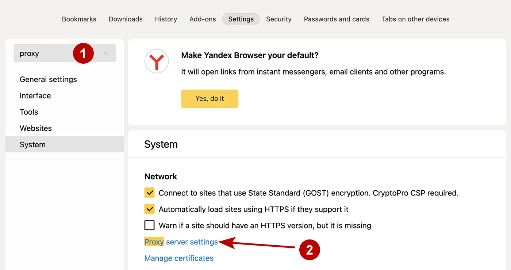
Task: Open the Downloads tab
Action: coord(126,19)
